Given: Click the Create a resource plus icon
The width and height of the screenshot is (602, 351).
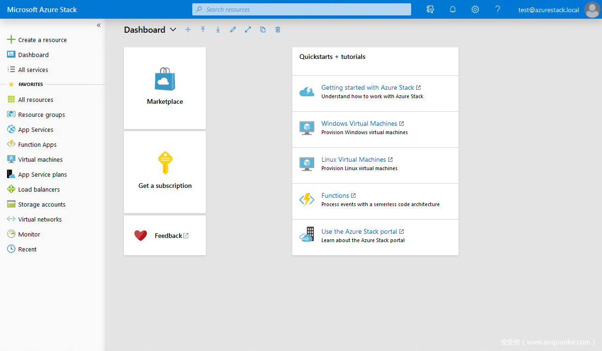Looking at the screenshot, I should (x=11, y=40).
